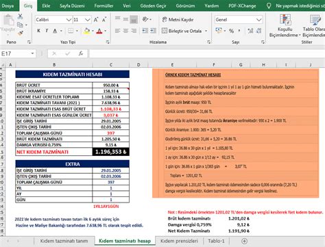Open sheet tab Tablo-1

(216, 241)
